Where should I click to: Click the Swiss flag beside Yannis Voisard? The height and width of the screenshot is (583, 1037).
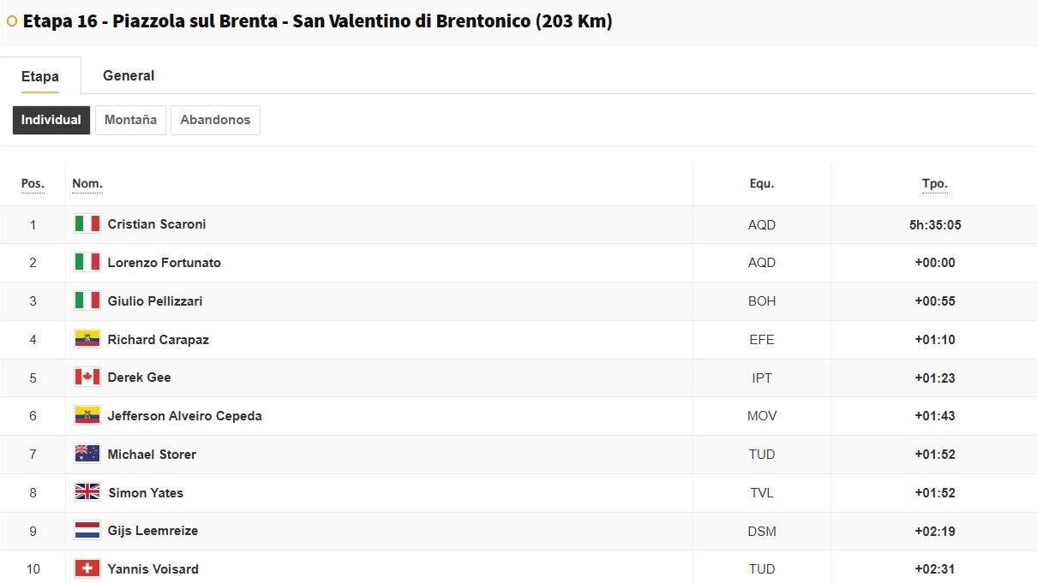point(87,568)
